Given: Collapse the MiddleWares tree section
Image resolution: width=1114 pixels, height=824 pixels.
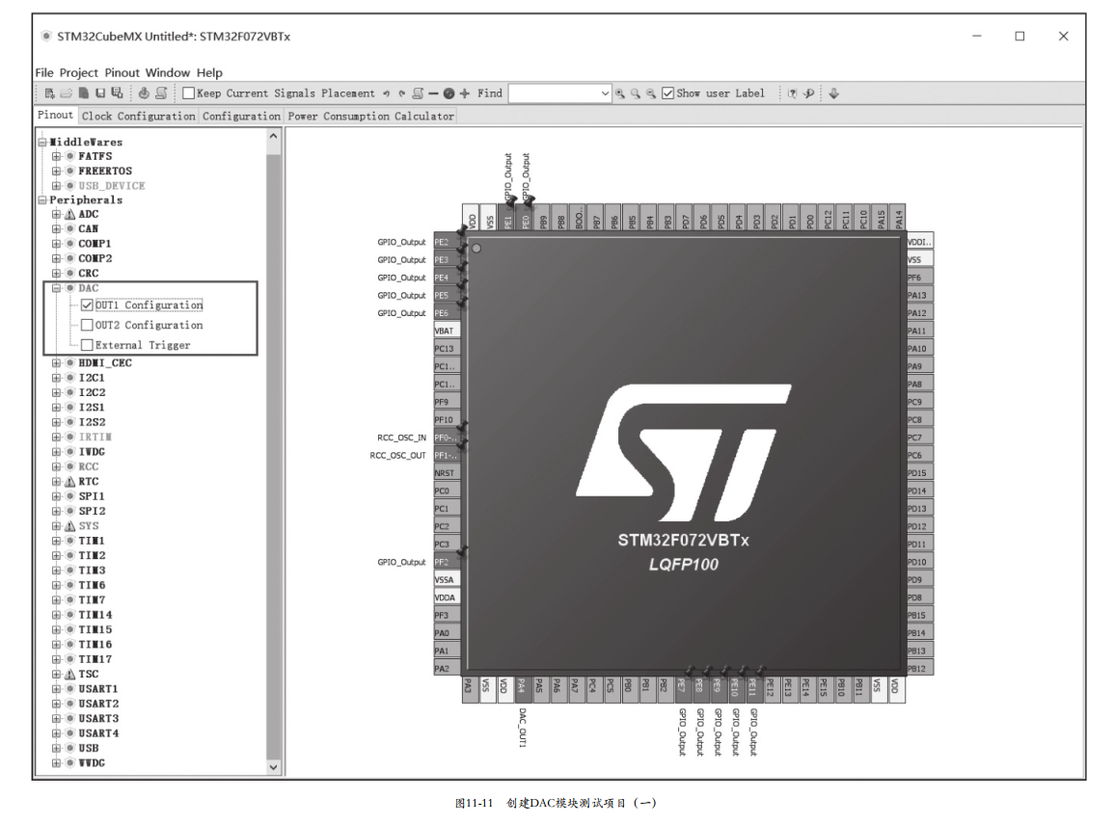Looking at the screenshot, I should pos(42,142).
